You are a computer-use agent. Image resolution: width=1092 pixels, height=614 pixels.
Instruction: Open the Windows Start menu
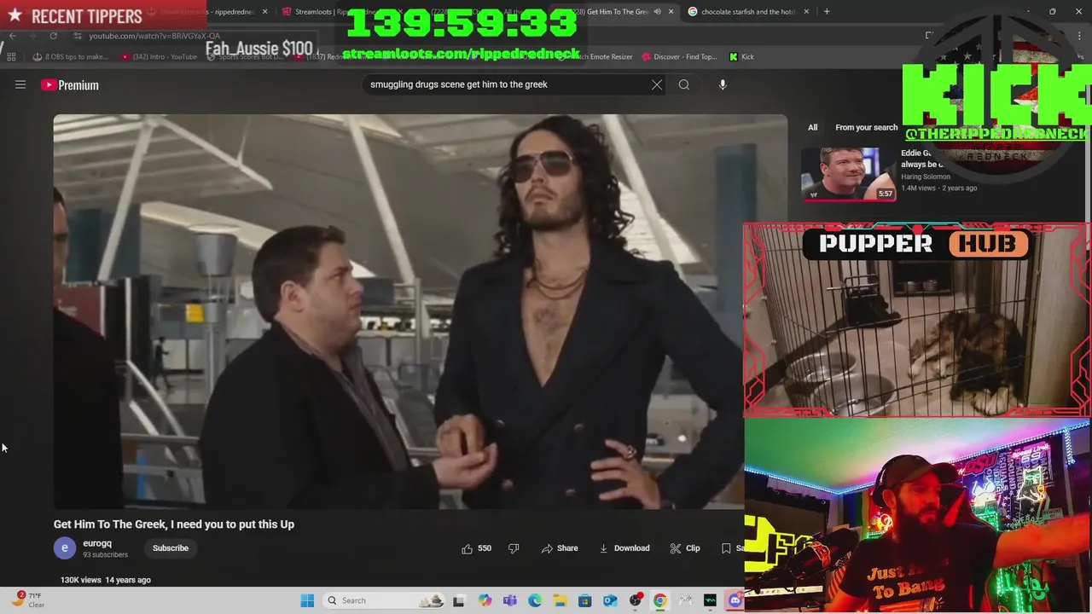click(x=307, y=600)
